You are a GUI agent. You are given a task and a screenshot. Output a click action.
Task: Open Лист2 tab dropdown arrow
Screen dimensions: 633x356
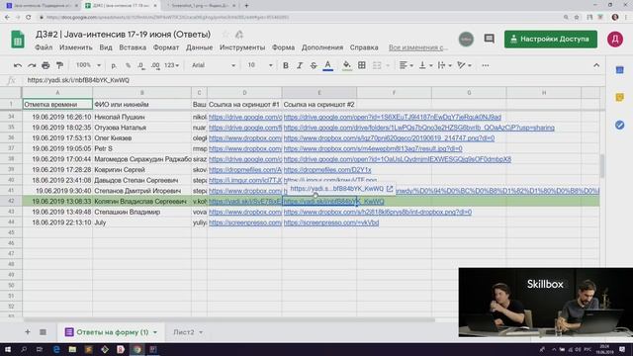[x=201, y=332]
